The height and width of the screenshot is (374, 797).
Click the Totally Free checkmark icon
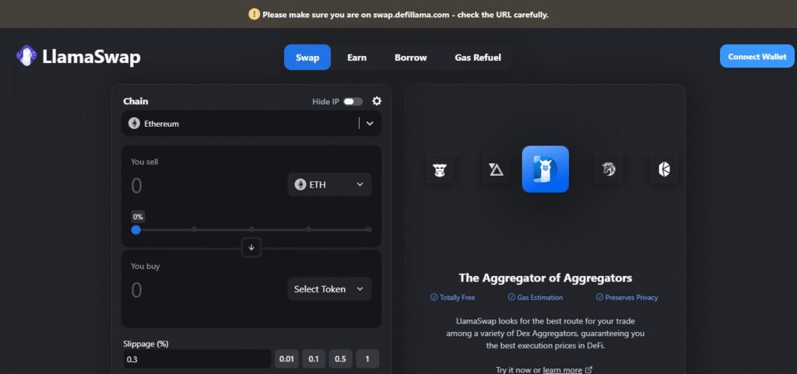coord(434,297)
